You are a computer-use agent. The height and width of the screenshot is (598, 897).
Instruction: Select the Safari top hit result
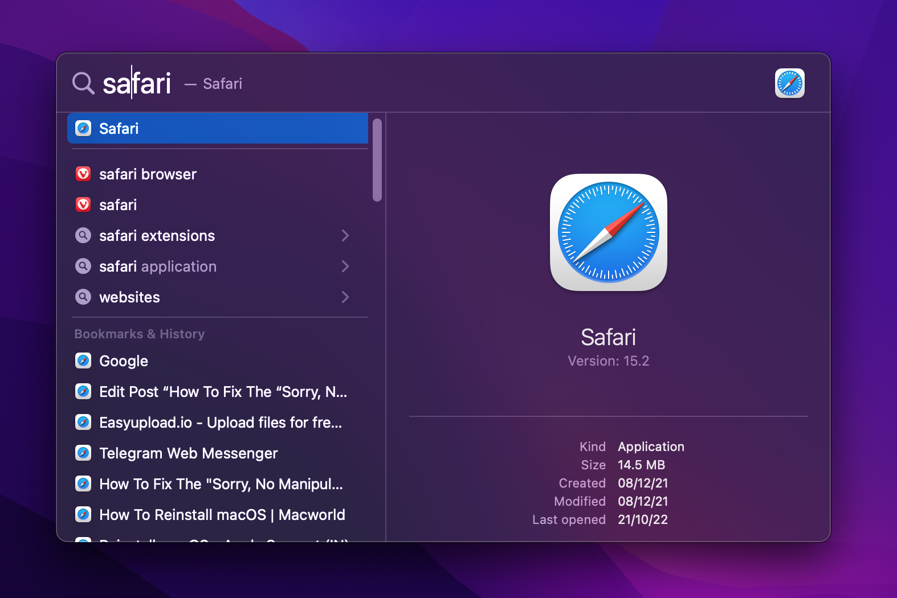[x=218, y=128]
